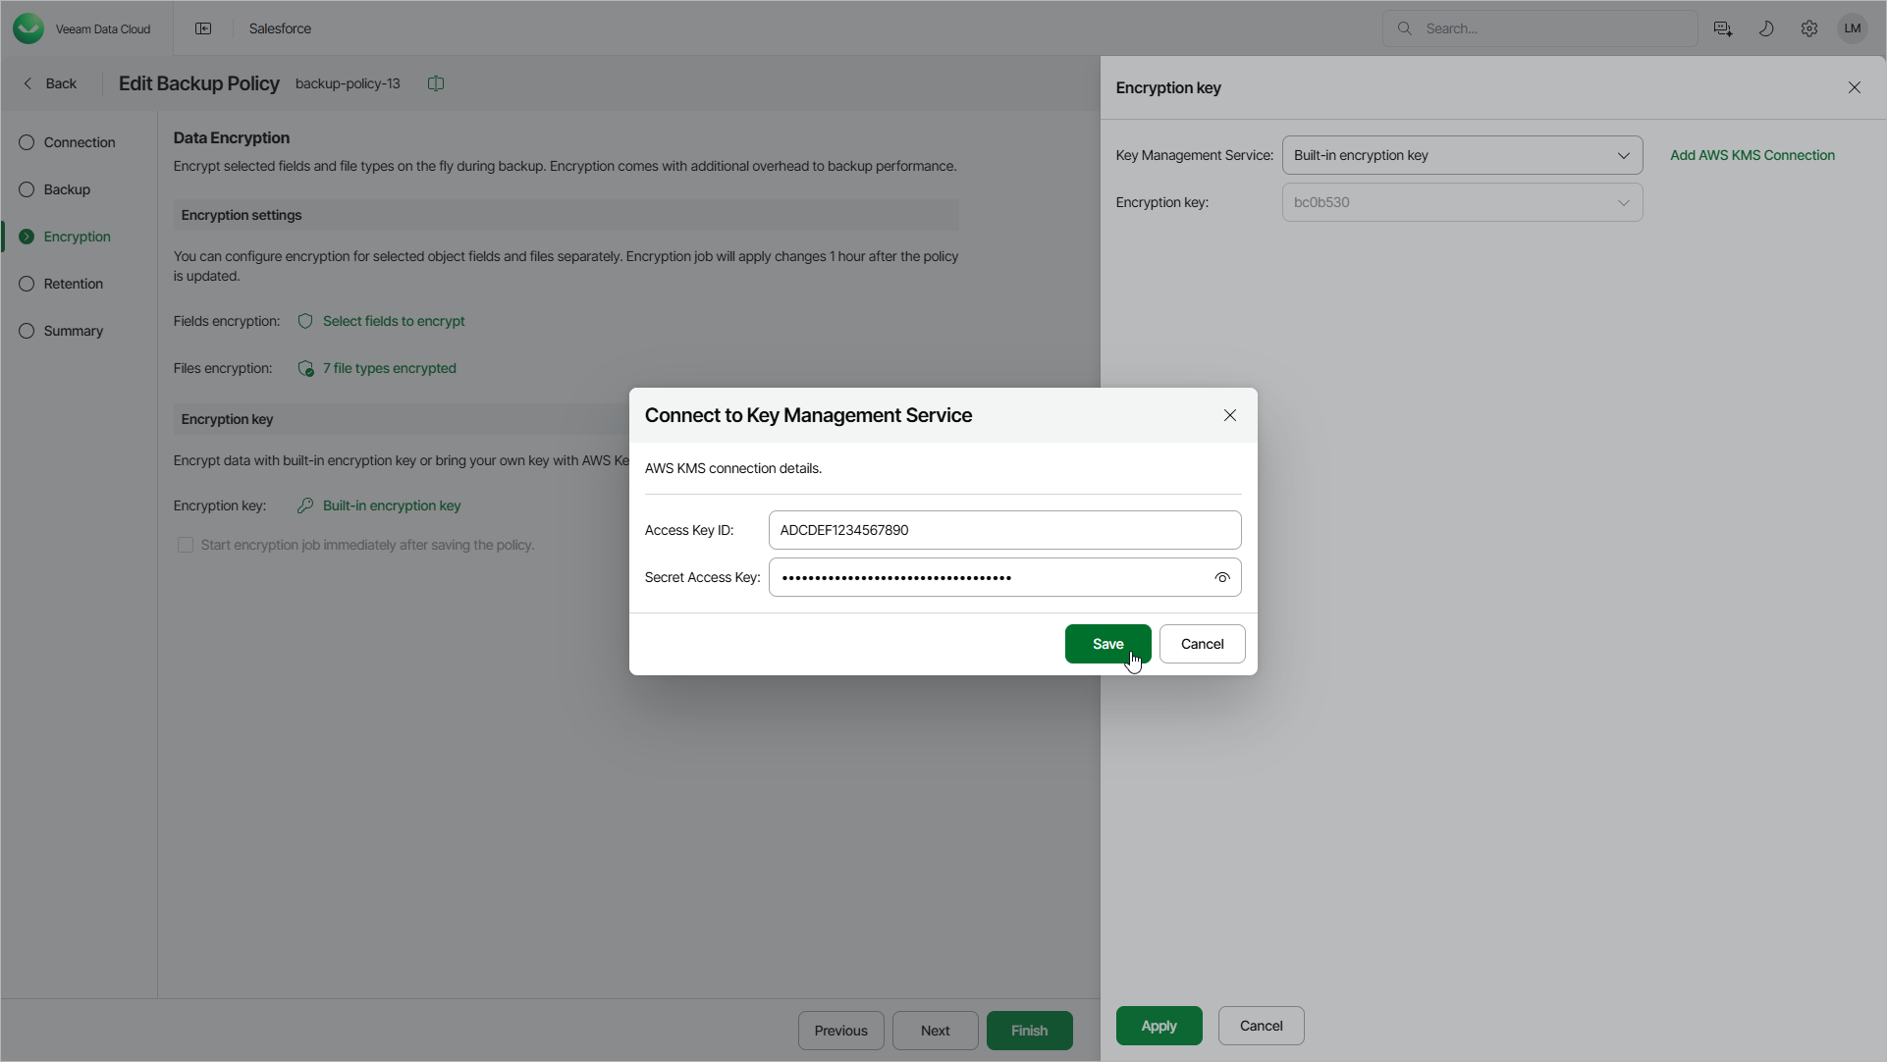Click the Access Key ID field
1887x1062 pixels.
point(1004,530)
